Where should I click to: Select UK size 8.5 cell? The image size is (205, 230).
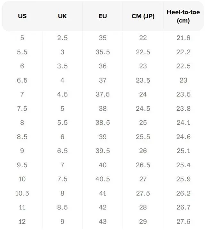[x=62, y=207]
